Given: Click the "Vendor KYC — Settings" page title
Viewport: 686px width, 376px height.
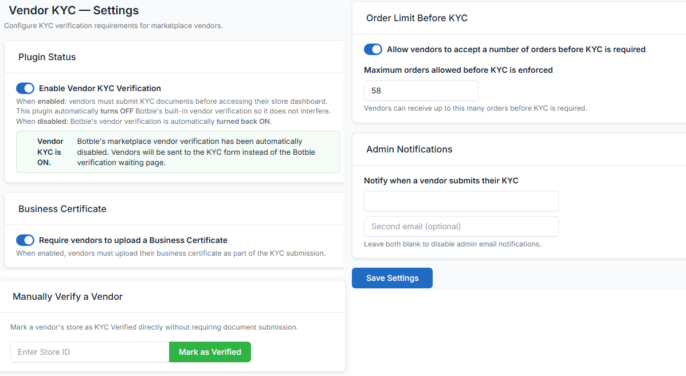Looking at the screenshot, I should coord(74,10).
